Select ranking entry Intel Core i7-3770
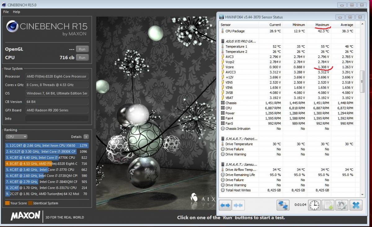Screen dimensions: 372x227 click(47, 170)
